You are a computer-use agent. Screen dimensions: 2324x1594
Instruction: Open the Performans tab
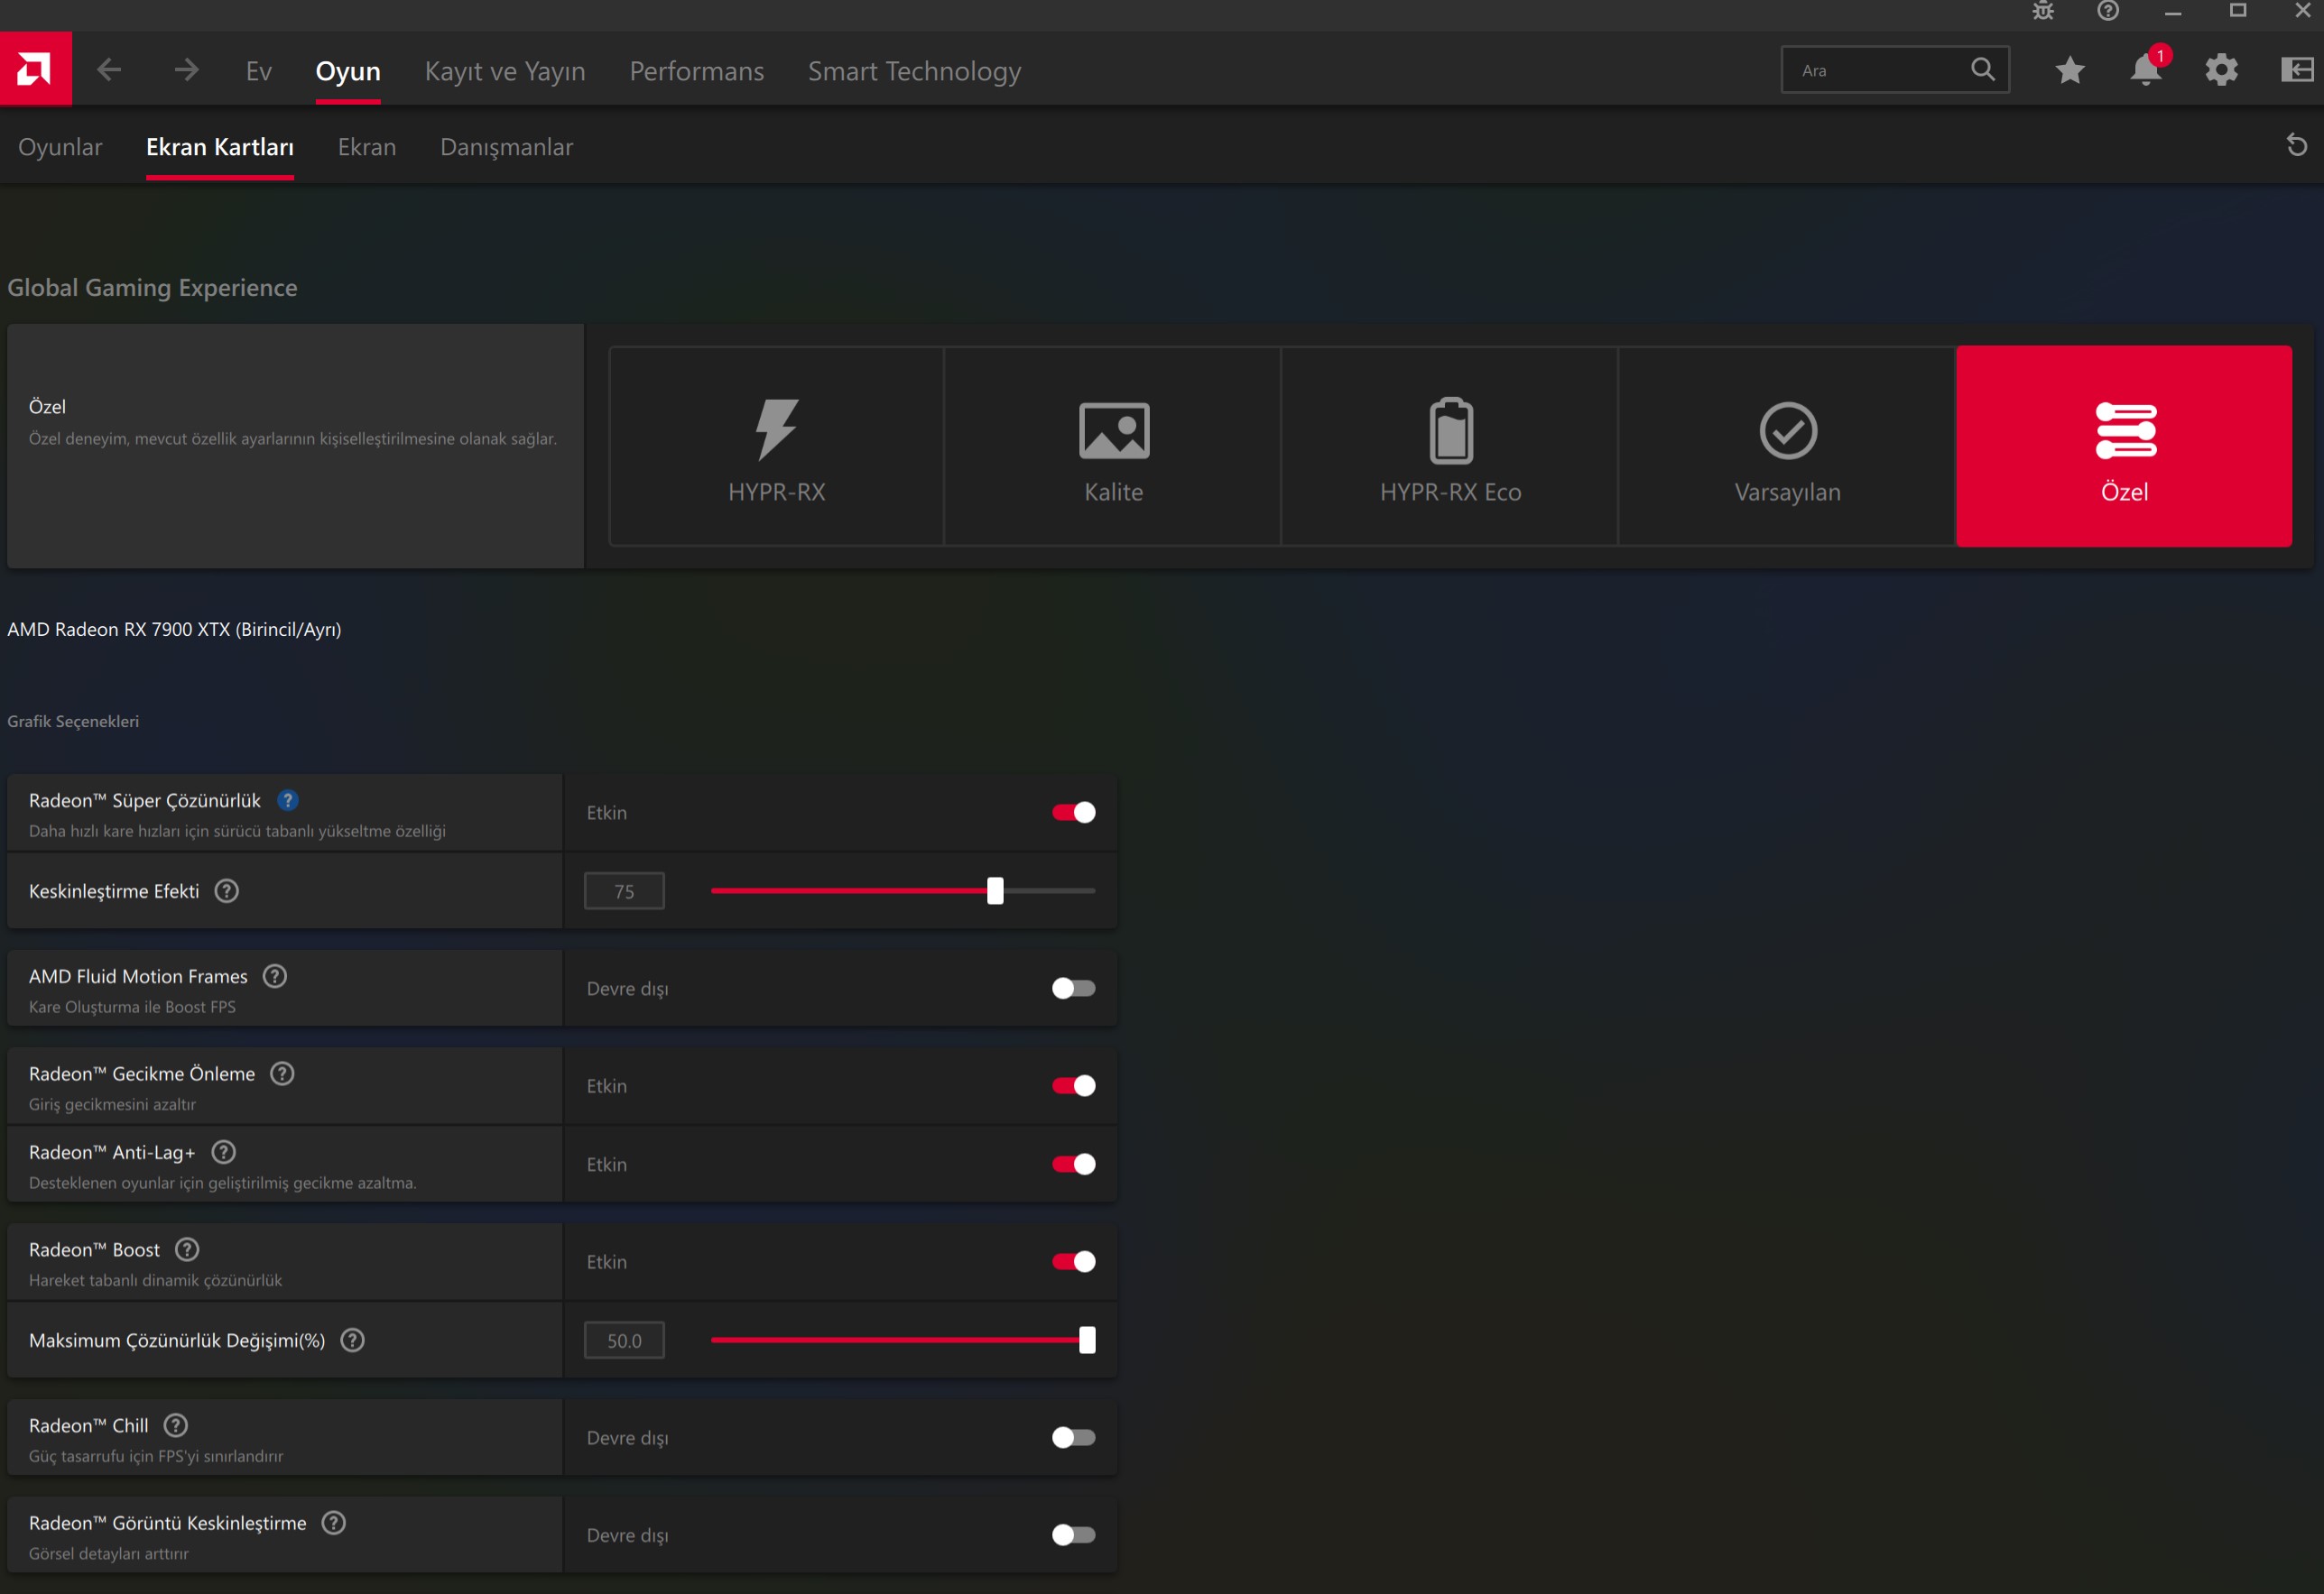(697, 71)
